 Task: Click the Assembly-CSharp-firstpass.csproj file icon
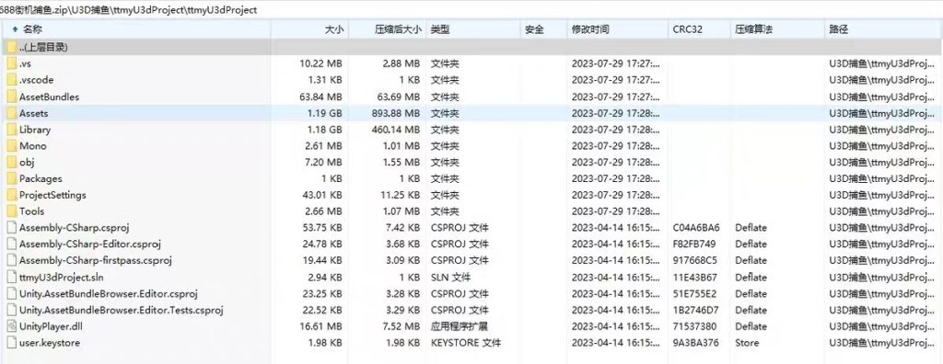(11, 261)
